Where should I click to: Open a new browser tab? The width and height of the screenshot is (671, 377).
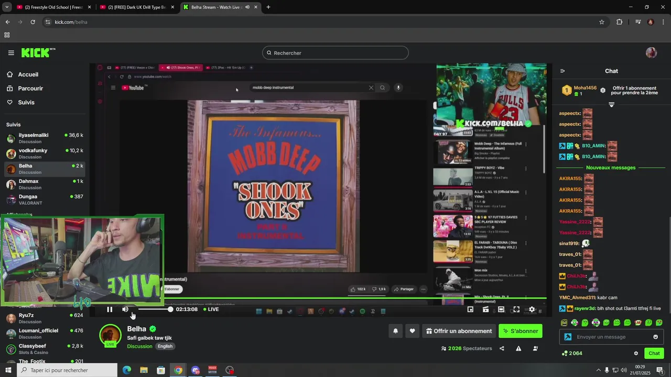(x=268, y=7)
